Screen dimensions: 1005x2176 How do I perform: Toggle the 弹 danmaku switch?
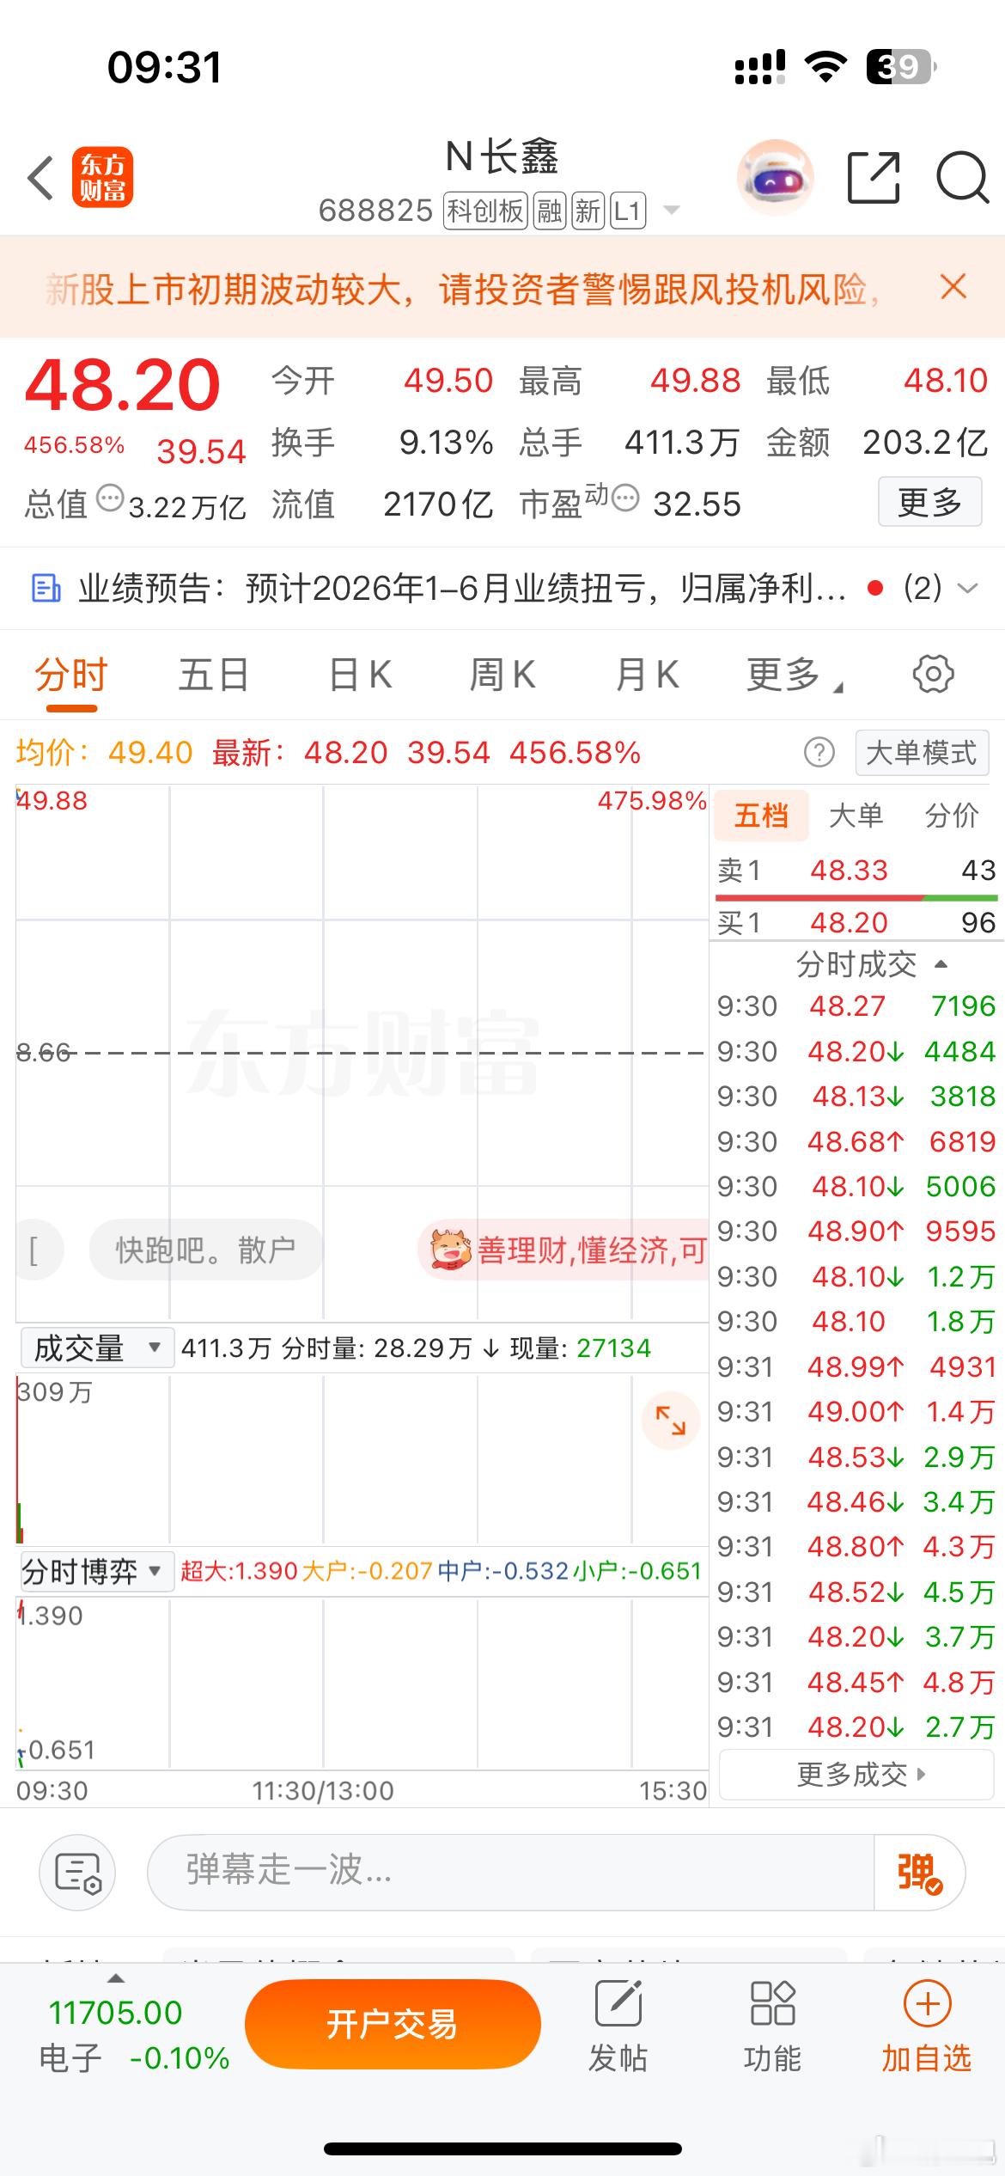(x=919, y=1873)
